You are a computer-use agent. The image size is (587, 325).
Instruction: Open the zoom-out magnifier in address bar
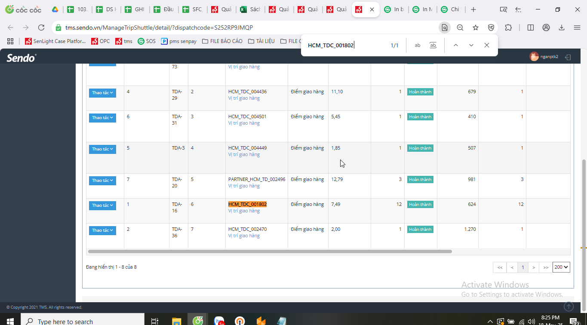coord(460,28)
